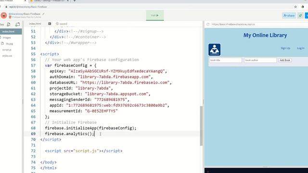Click the script.js src attribute on line 72
This screenshot has height=173, width=308.
click(x=81, y=151)
